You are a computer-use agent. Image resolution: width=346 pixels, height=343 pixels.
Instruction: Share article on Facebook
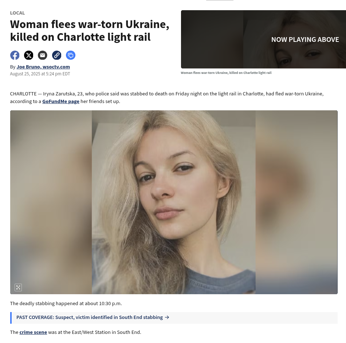(x=15, y=55)
